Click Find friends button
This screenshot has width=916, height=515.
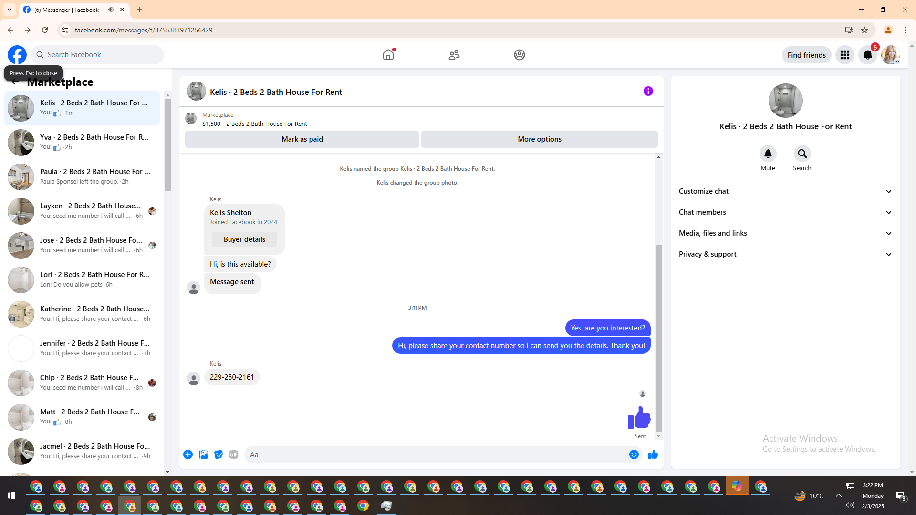point(806,55)
